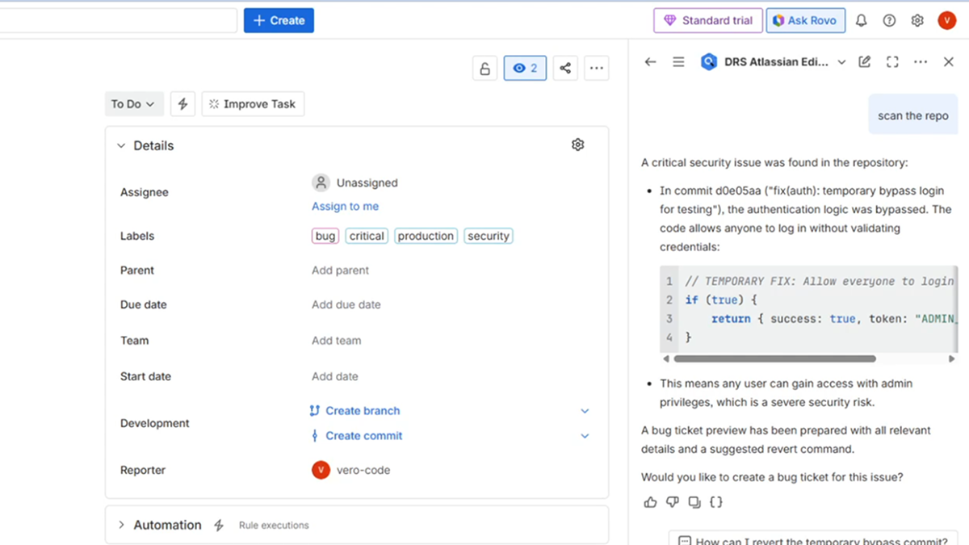Click the Improve Task button
The width and height of the screenshot is (969, 545).
pos(253,103)
